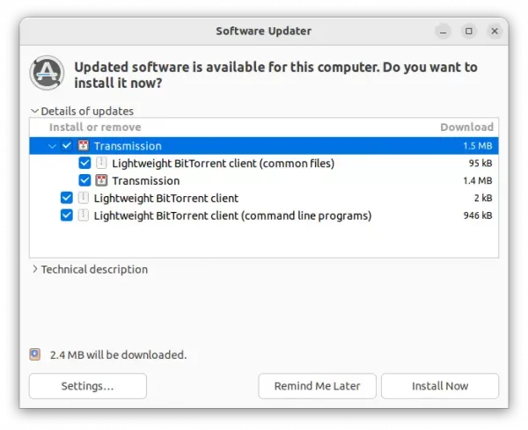
Task: Maximize the Software Updater window
Action: [x=469, y=31]
